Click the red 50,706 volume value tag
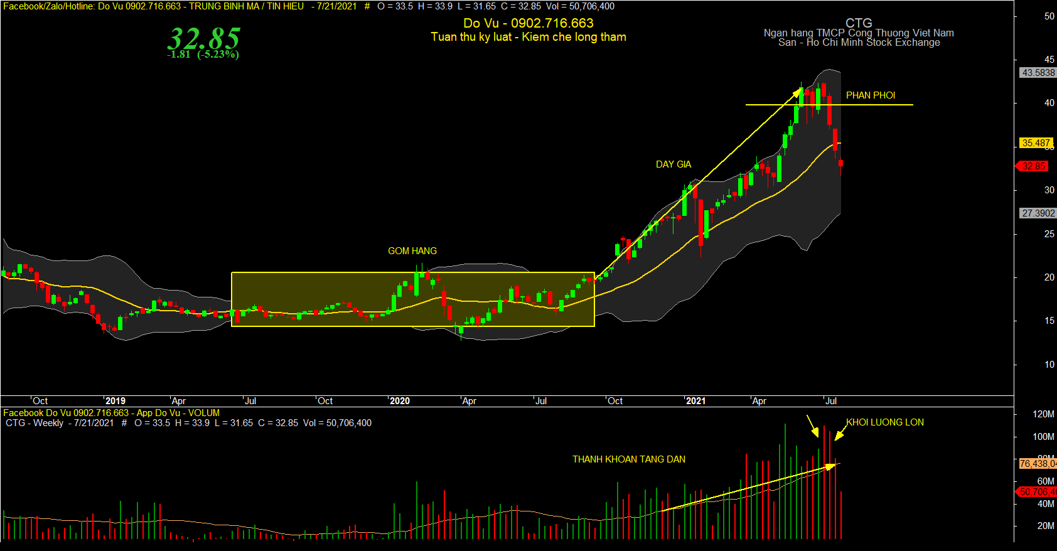The image size is (1057, 551). 1037,492
